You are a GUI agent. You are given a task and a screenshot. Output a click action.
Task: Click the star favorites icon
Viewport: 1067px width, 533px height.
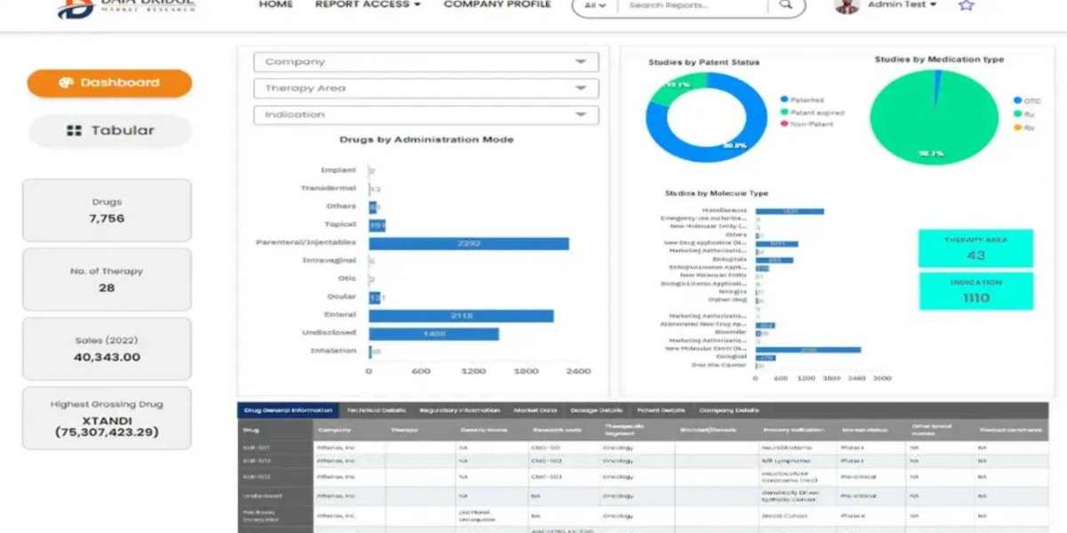[966, 5]
